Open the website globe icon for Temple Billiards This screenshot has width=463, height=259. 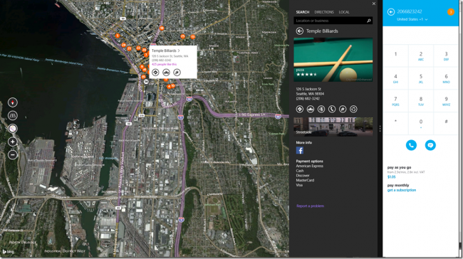[x=321, y=109]
